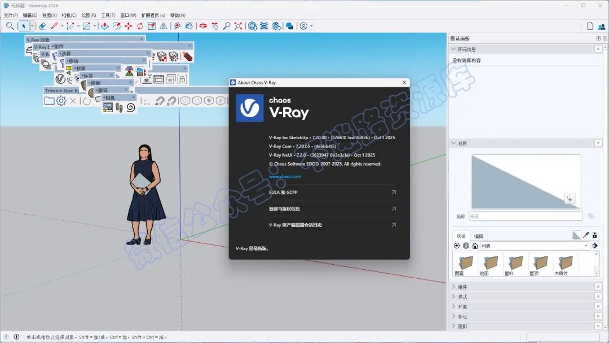Open the Rectangle tool dropdown arrow
This screenshot has height=343, width=609.
tap(94, 26)
